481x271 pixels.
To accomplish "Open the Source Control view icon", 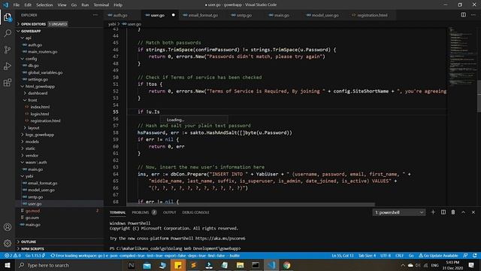I will tap(8, 50).
